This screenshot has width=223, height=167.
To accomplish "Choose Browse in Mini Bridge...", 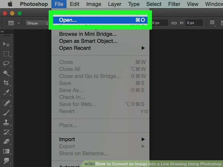I will point(88,34).
